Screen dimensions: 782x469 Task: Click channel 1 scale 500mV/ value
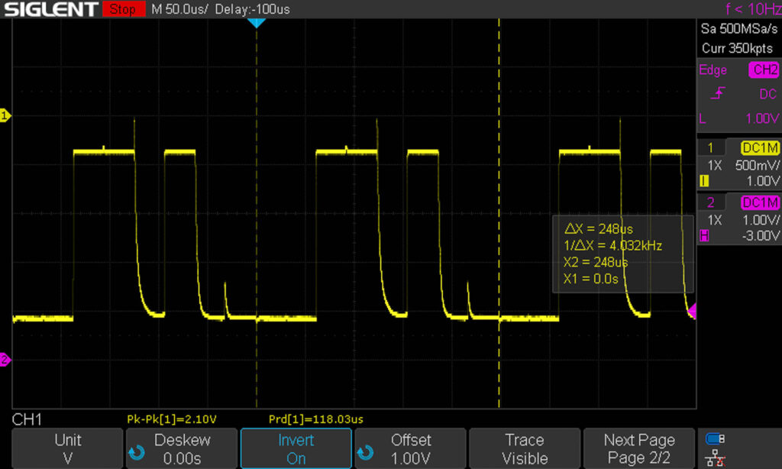[757, 165]
